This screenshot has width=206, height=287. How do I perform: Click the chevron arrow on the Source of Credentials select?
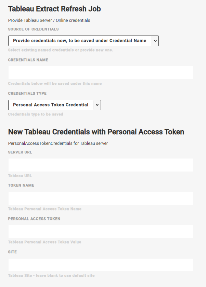pos(155,41)
